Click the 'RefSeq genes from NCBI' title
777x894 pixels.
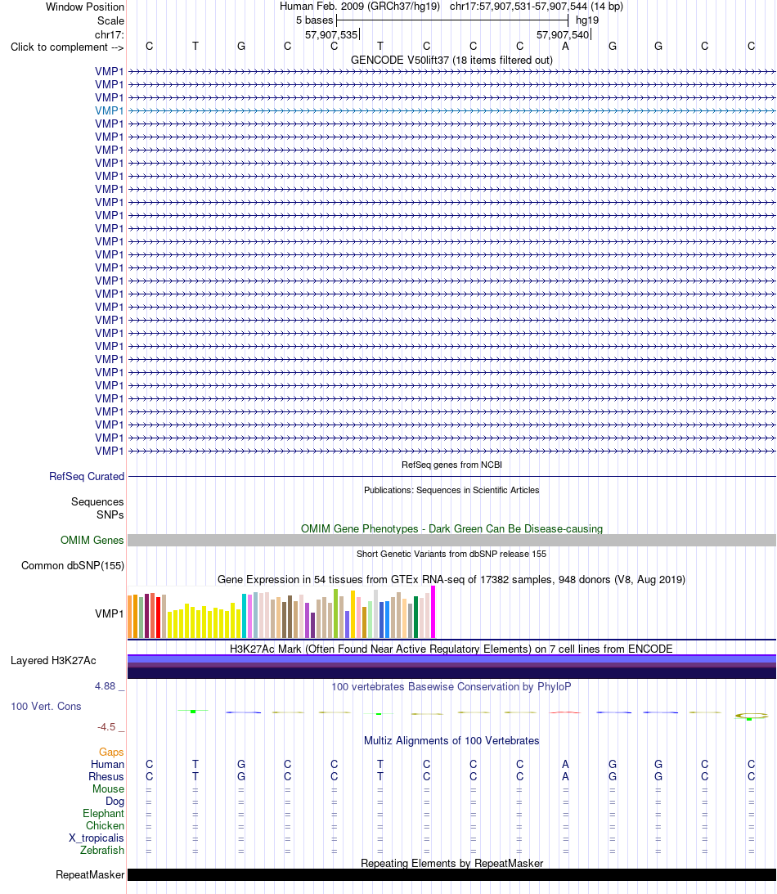click(x=451, y=465)
